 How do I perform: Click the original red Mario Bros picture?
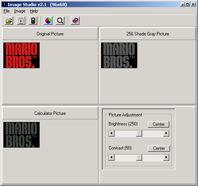[21, 55]
